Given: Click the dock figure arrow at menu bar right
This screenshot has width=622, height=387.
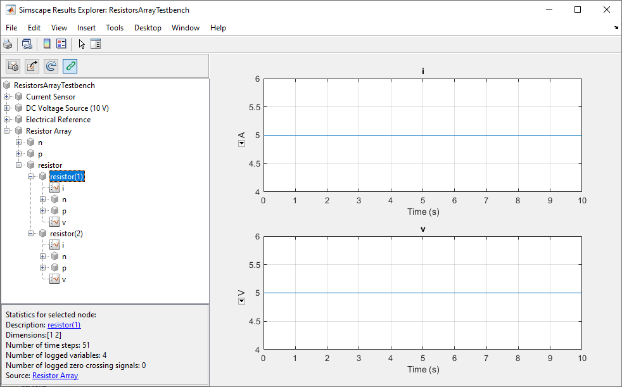Looking at the screenshot, I should click(616, 28).
